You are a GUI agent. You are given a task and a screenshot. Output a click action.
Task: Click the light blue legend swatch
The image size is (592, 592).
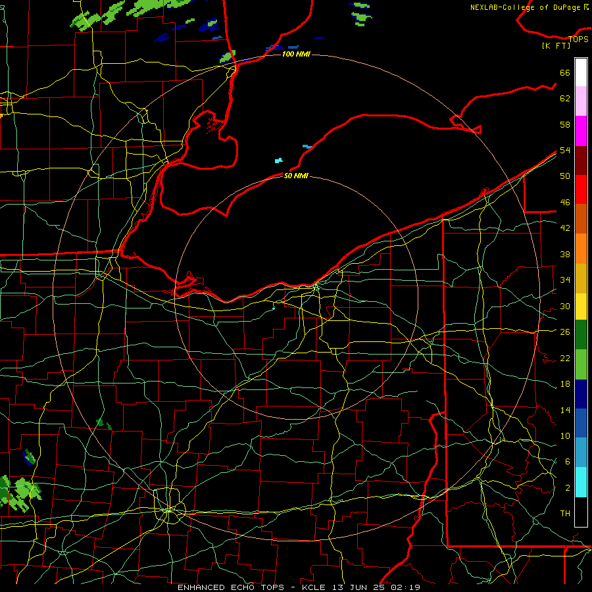581,452
